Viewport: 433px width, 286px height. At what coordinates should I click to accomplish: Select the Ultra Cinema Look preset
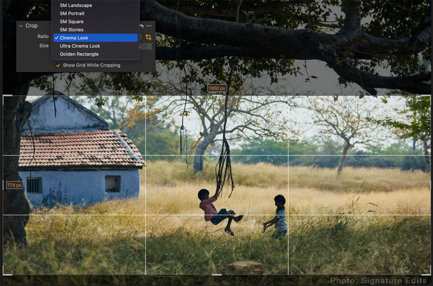79,46
